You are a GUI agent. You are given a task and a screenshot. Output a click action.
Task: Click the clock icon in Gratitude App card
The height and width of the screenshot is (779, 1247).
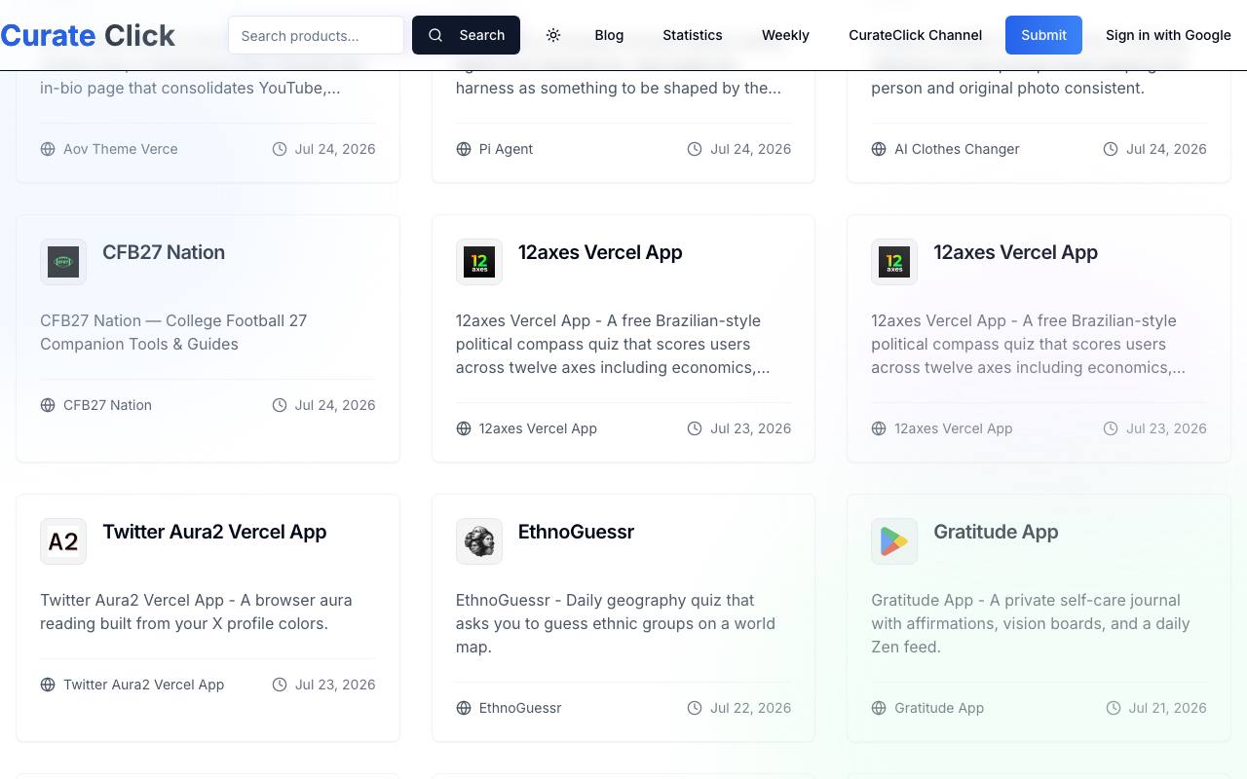(x=1114, y=708)
